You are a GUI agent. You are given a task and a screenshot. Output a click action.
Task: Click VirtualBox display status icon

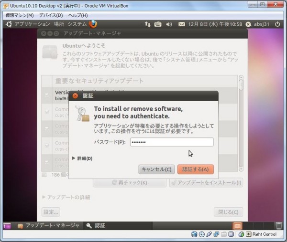[x=231, y=234]
